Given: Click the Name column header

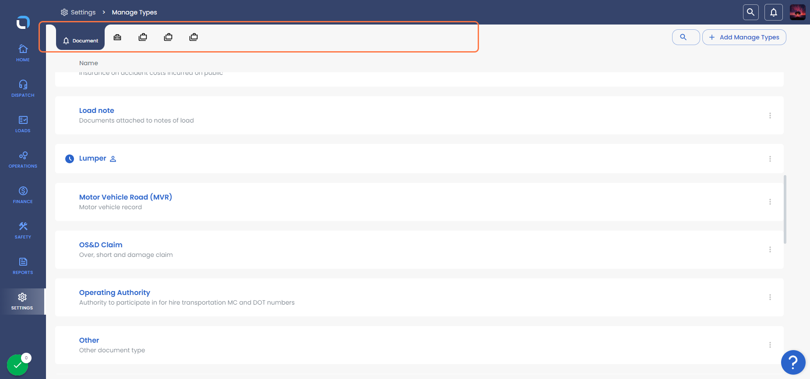Looking at the screenshot, I should click(88, 63).
